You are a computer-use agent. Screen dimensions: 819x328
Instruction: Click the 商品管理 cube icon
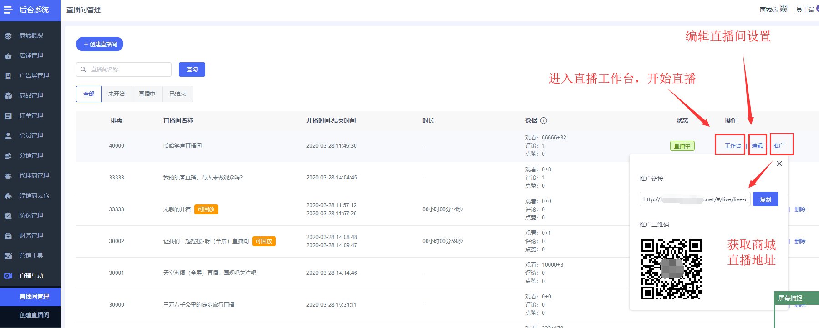tap(8, 95)
